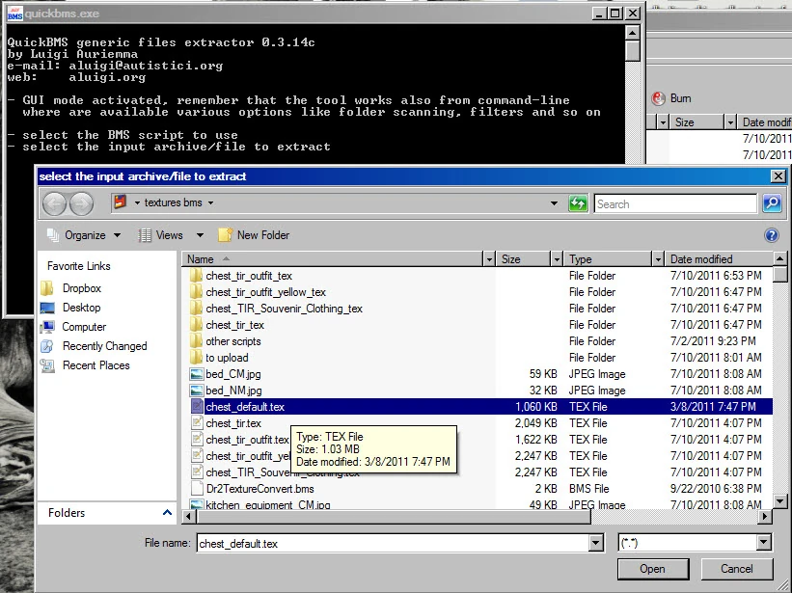The width and height of the screenshot is (792, 593).
Task: Select the other scripts folder icon
Action: [x=197, y=341]
